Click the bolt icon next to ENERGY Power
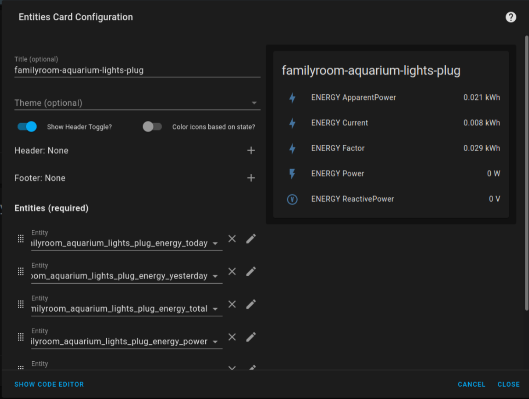This screenshot has height=399, width=529. (293, 173)
